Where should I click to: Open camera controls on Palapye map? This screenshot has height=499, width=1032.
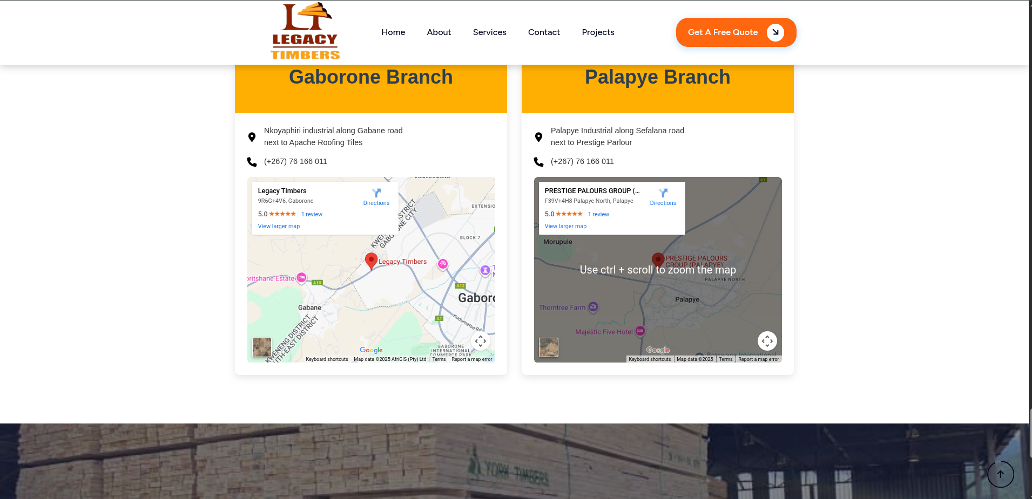(x=767, y=341)
